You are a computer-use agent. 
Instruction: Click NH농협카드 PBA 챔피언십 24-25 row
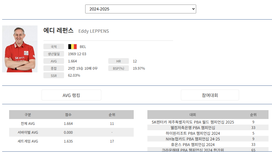(x=208, y=139)
